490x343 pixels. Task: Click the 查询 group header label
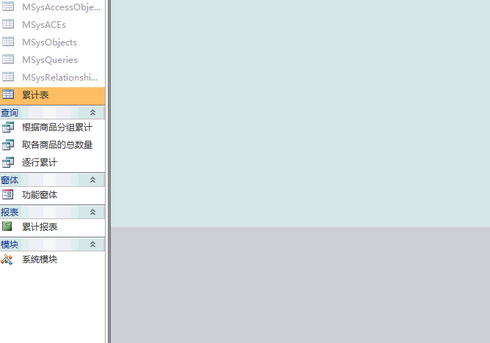[x=10, y=112]
